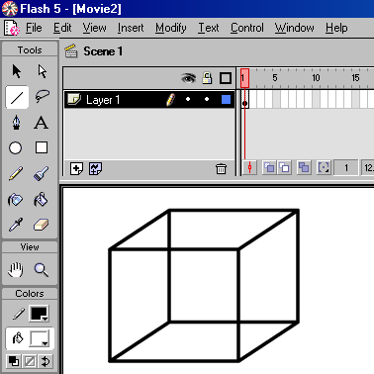This screenshot has width=374, height=374.
Task: Click the No Color button
Action: [x=30, y=361]
